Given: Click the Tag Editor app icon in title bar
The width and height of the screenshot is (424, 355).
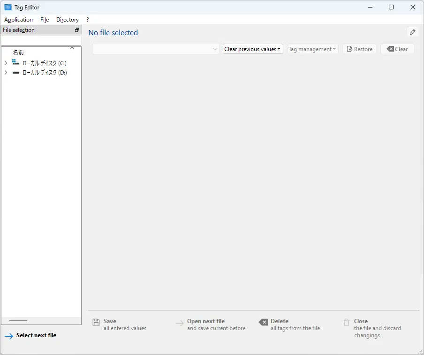Looking at the screenshot, I should [x=8, y=7].
